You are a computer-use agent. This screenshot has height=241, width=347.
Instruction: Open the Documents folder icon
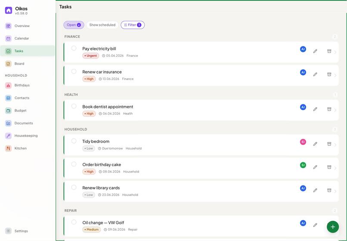click(8, 123)
